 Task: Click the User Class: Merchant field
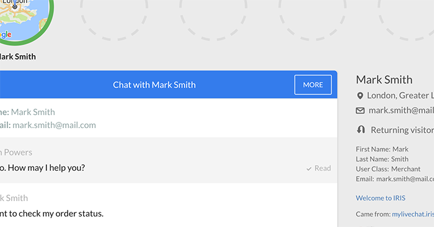pos(388,169)
